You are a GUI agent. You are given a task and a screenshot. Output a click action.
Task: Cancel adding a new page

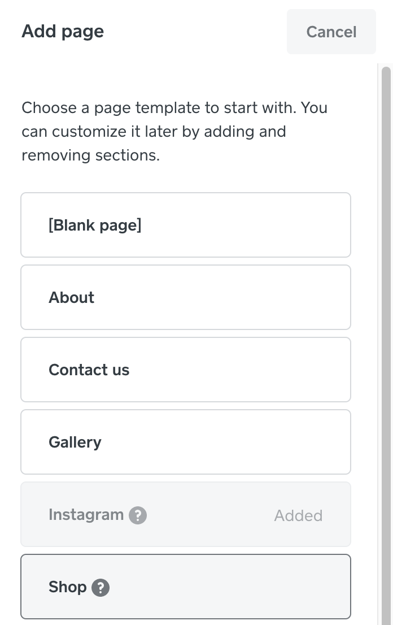click(x=331, y=32)
